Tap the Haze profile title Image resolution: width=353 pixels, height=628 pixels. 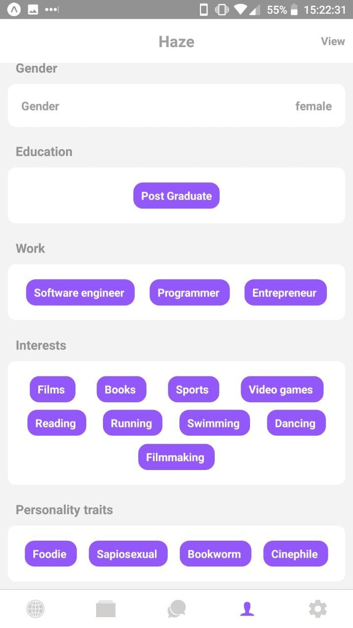[176, 42]
